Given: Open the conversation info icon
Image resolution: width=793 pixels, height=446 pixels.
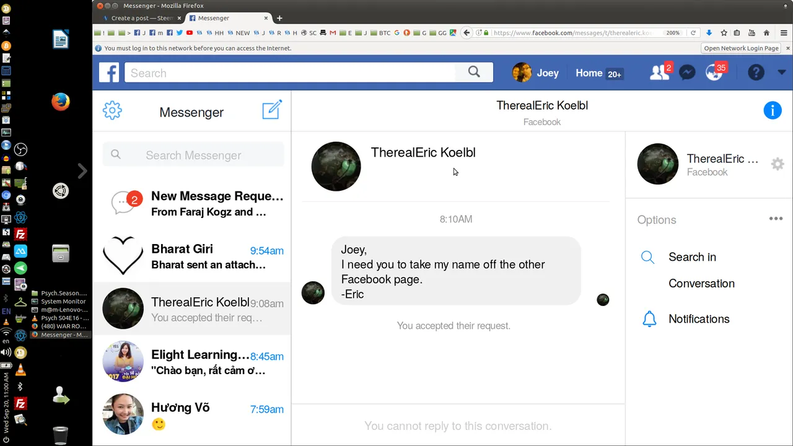Looking at the screenshot, I should pos(772,111).
